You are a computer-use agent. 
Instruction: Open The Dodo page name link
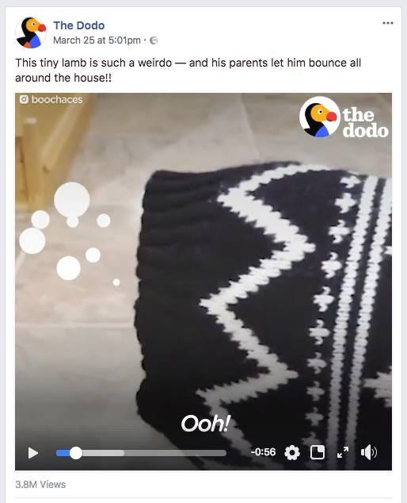pos(78,25)
